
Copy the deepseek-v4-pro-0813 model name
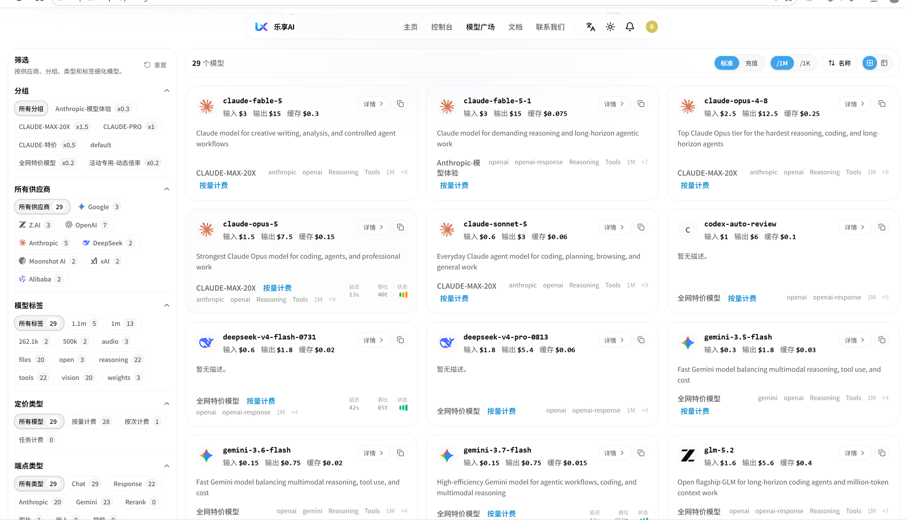coord(641,340)
